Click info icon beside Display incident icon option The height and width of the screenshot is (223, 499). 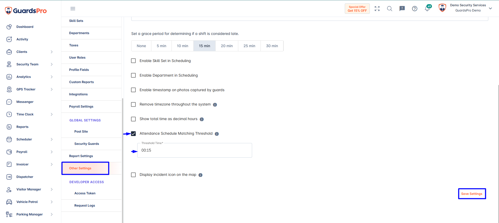[x=200, y=175]
